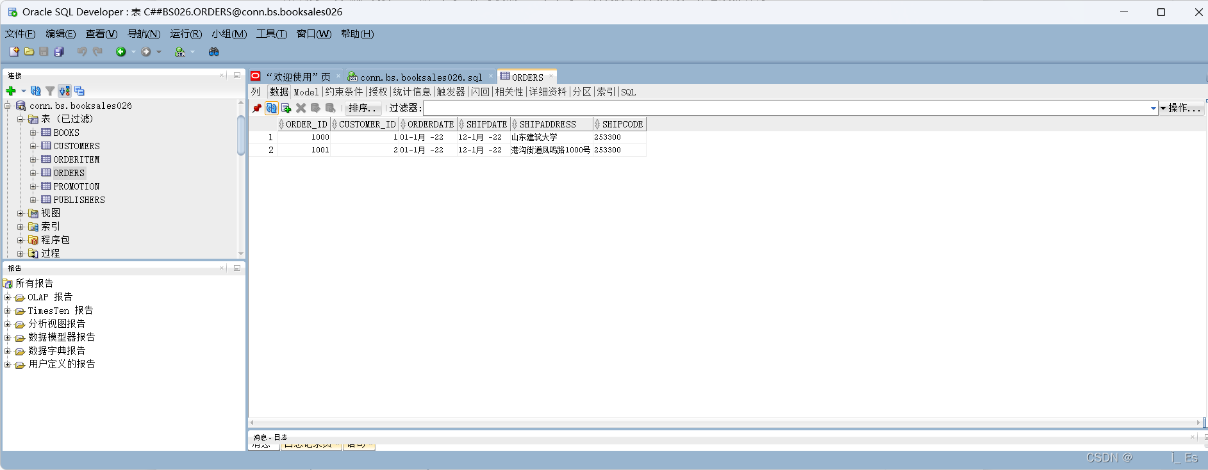Toggle the schema browser view icon
The width and height of the screenshot is (1208, 470).
click(x=65, y=91)
